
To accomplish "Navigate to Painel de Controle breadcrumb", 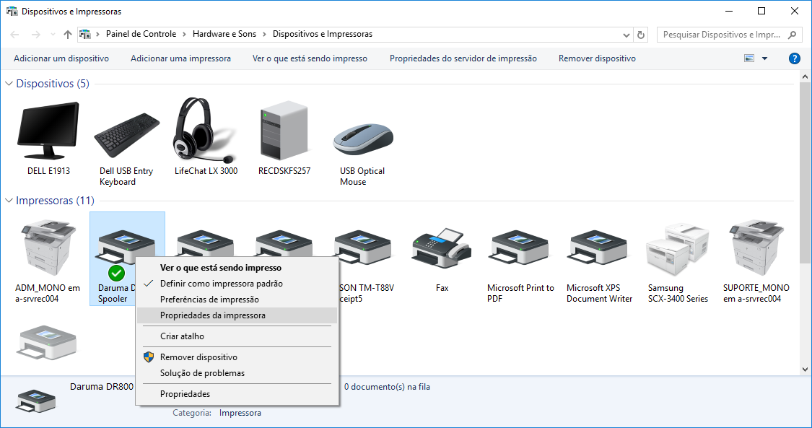I will [141, 34].
